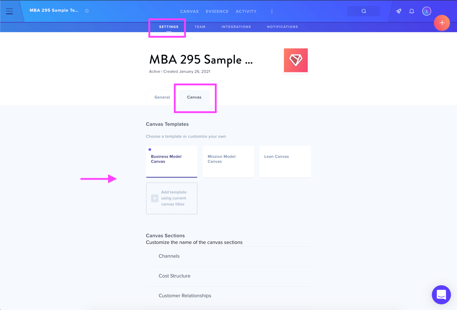Open the hamburger navigation menu
Screen dimensions: 457x310
coord(9,11)
